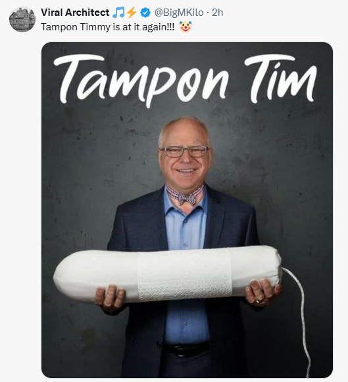
Task: Select the 'Tampon Timmy is at it again!!!' text
Action: (x=108, y=27)
